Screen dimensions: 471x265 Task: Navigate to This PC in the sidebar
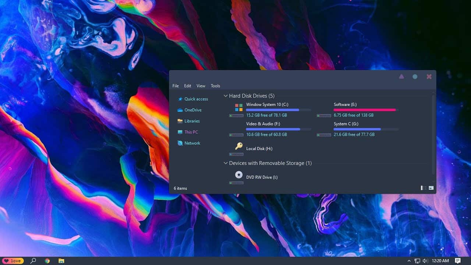tap(191, 132)
